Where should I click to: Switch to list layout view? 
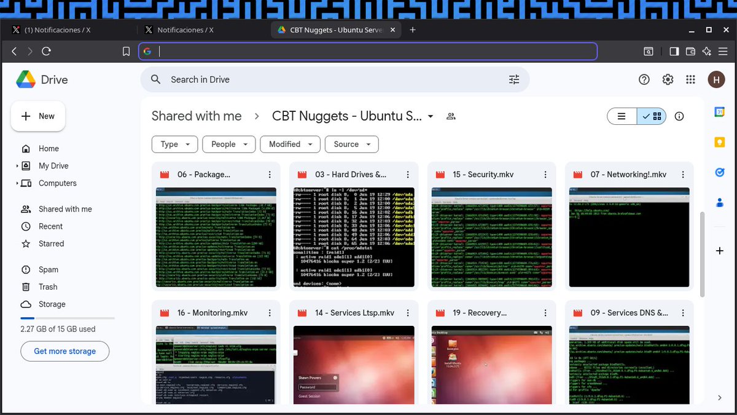click(622, 116)
